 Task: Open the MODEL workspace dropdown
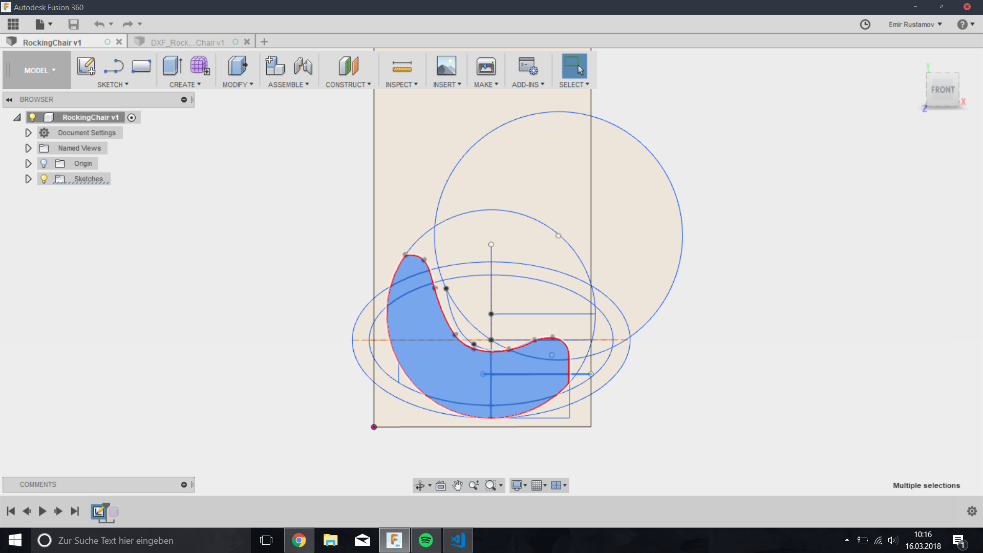(x=39, y=71)
